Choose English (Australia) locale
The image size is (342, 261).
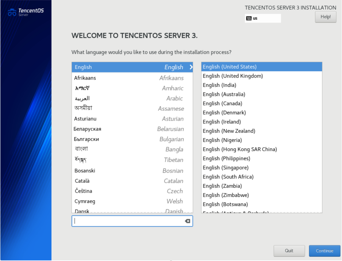(261, 94)
